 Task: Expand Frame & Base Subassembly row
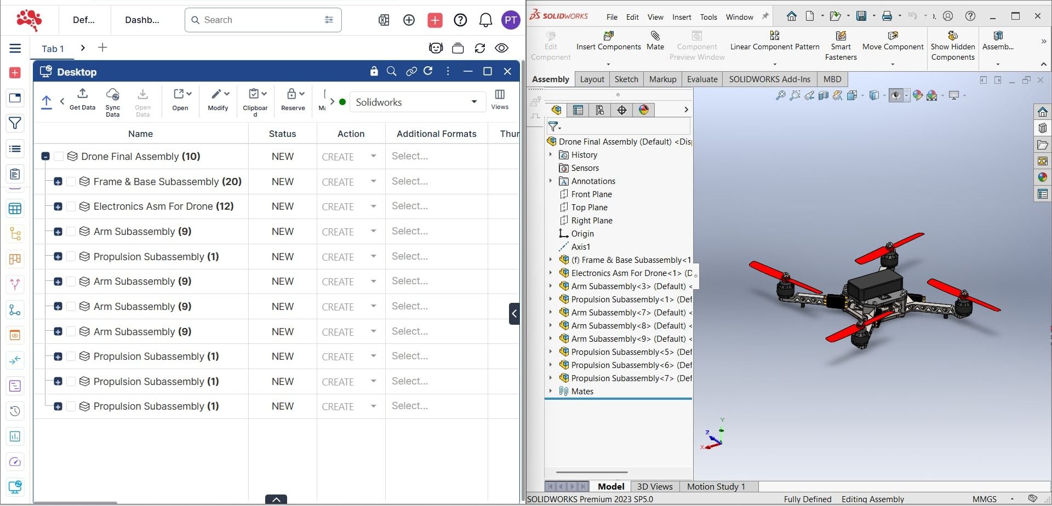(x=58, y=182)
